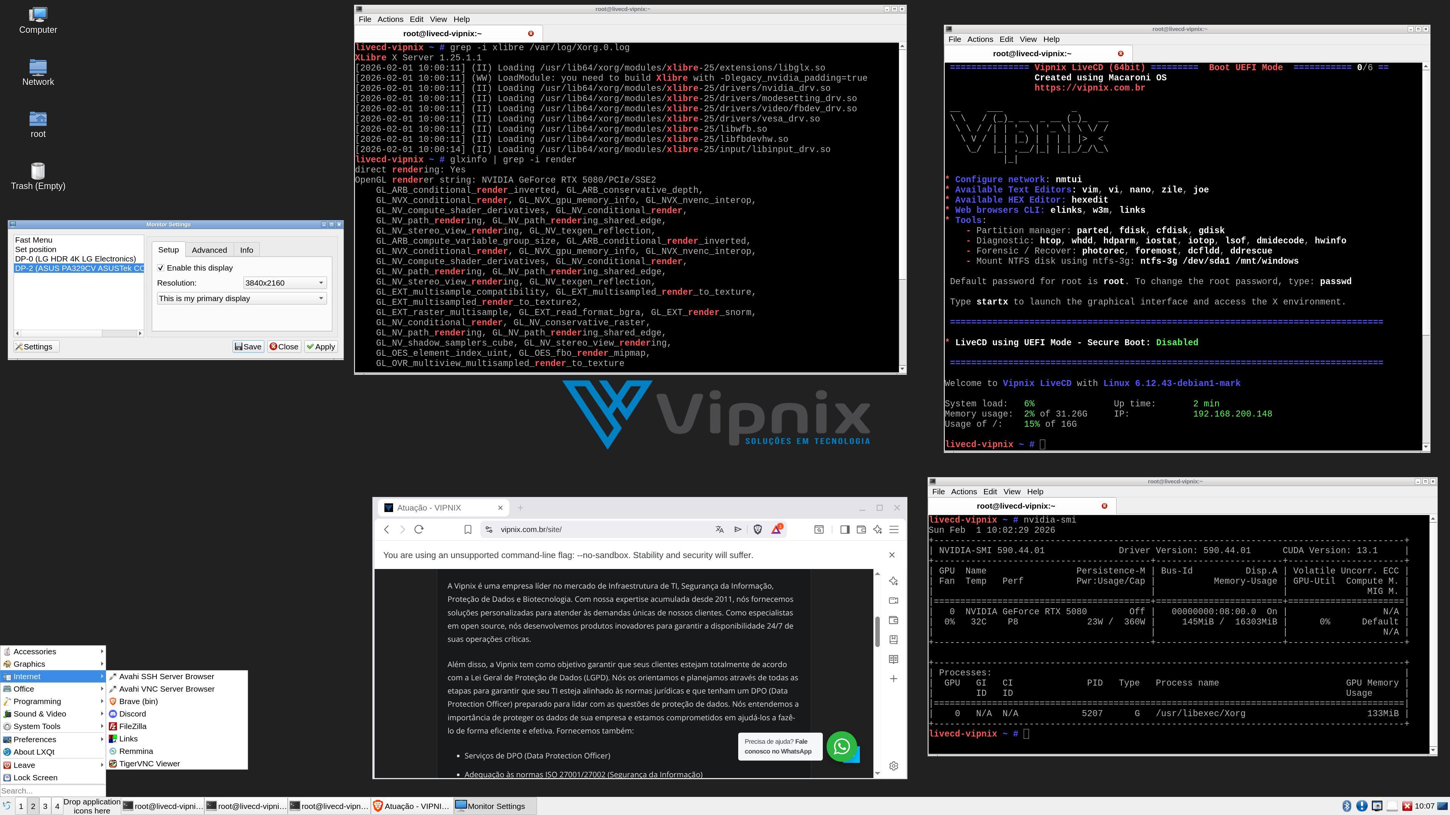1450x815 pixels.
Task: Open site settings icon in address bar
Action: tap(489, 529)
